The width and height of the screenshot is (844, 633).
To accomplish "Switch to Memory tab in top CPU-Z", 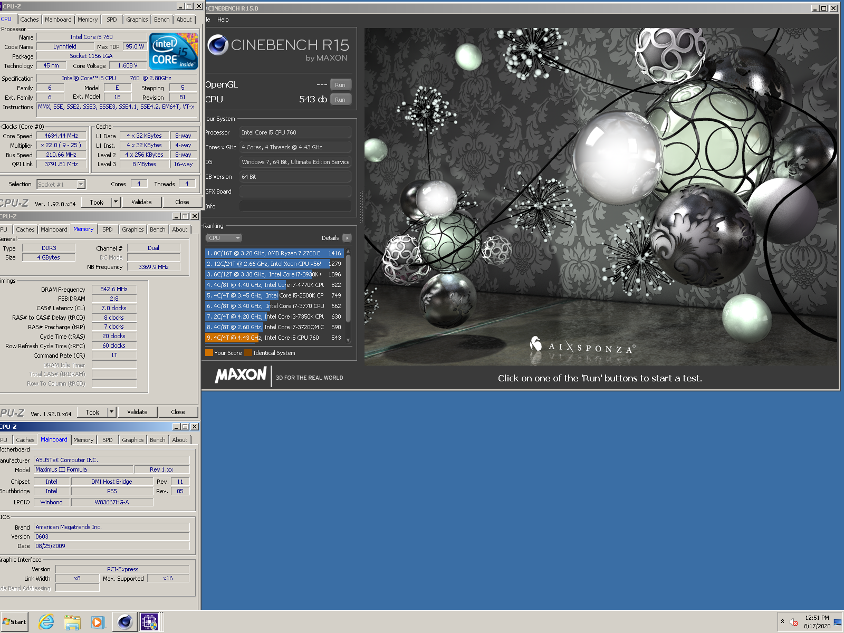I will click(x=88, y=20).
